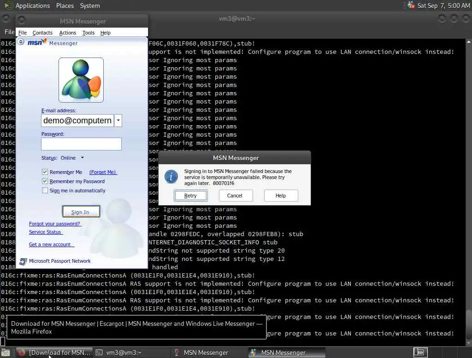Click the terminal scrollbar up arrow
The width and height of the screenshot is (472, 358).
[x=469, y=42]
